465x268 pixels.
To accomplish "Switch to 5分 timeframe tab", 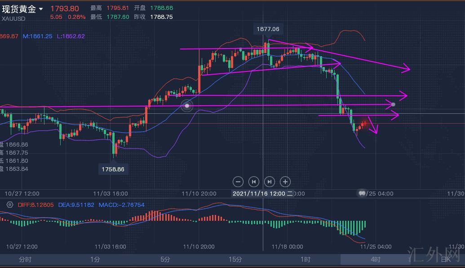I will pyautogui.click(x=165, y=259).
